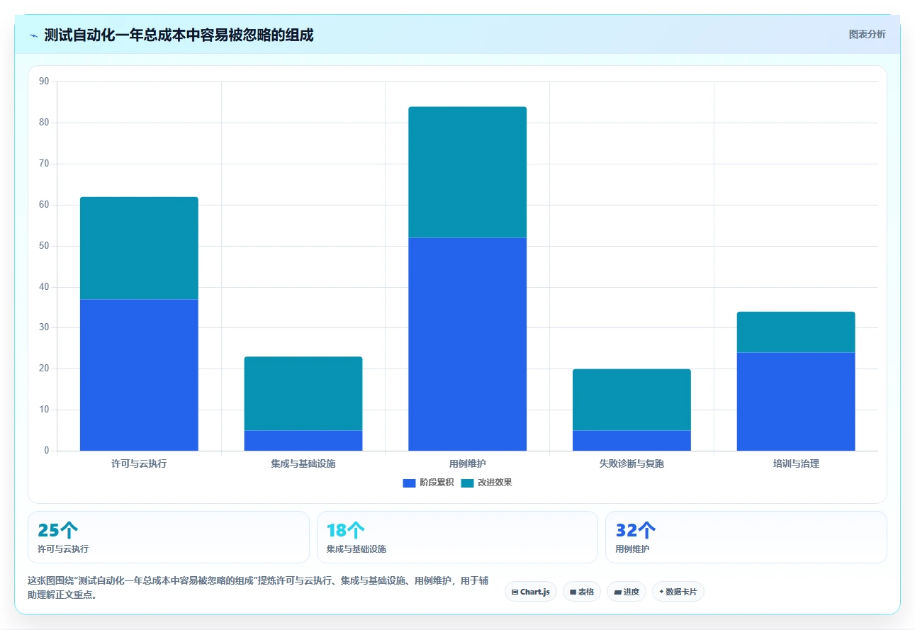This screenshot has height=630, width=915.
Task: Toggle the 阶段累积 legend item
Action: point(428,483)
